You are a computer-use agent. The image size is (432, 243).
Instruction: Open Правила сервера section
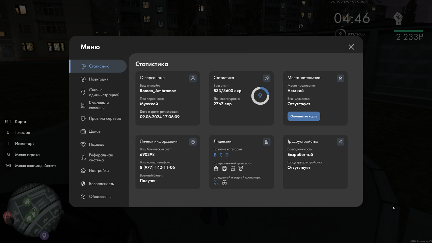(x=98, y=118)
